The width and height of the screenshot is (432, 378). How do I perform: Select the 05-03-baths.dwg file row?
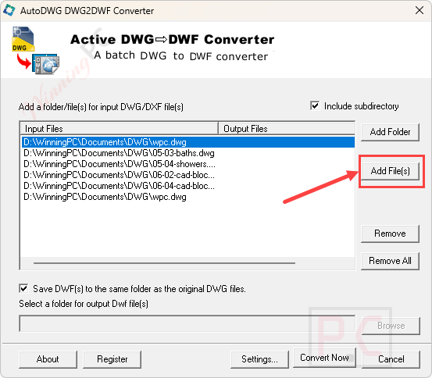coord(188,153)
